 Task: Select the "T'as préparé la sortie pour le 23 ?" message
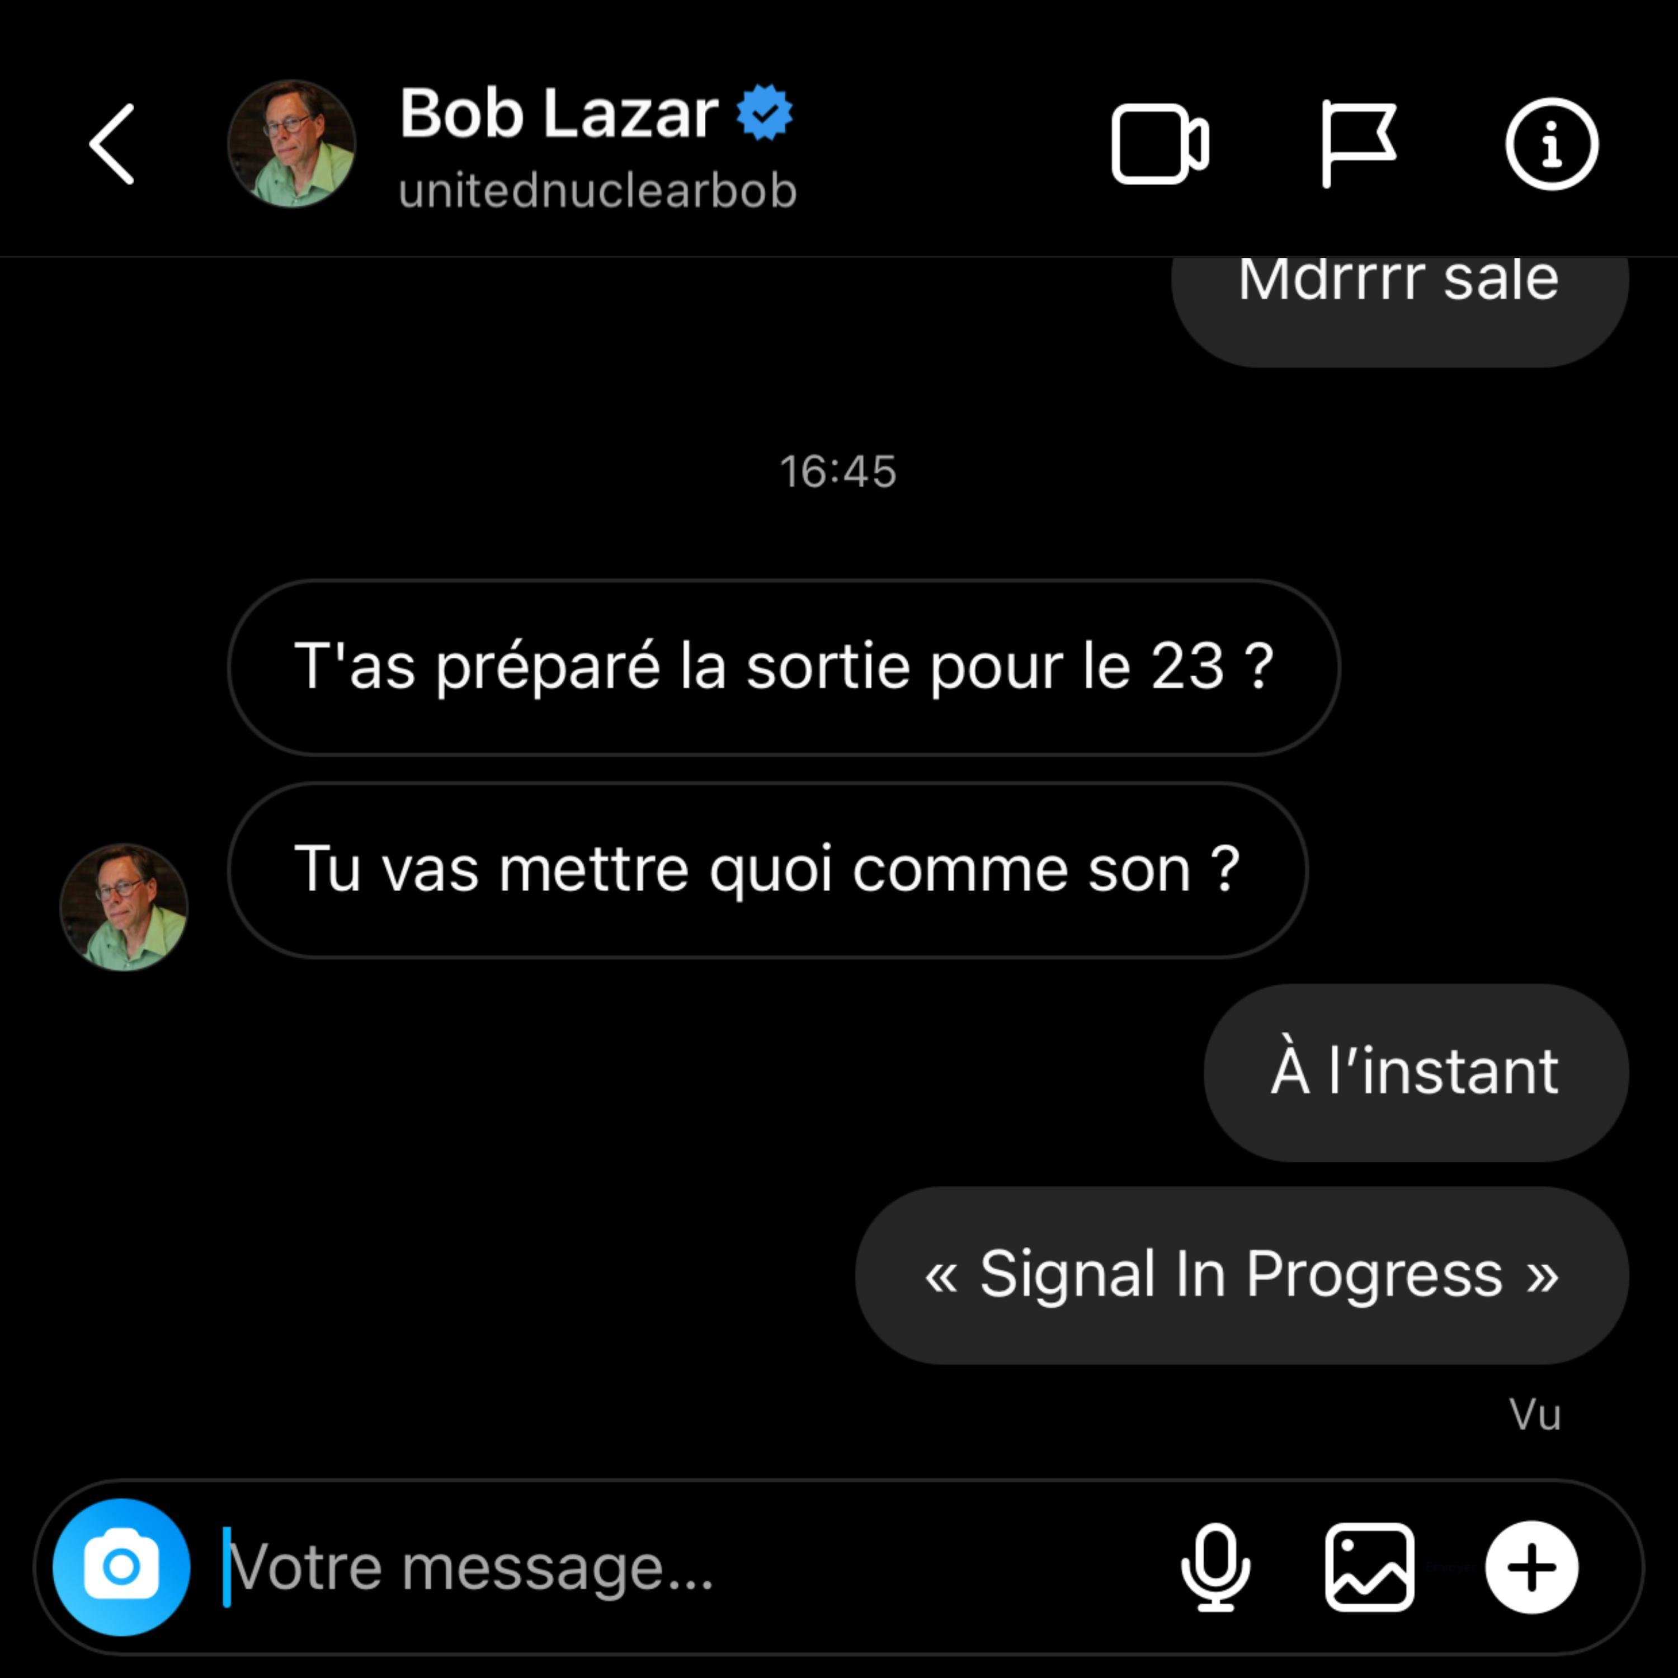point(784,667)
